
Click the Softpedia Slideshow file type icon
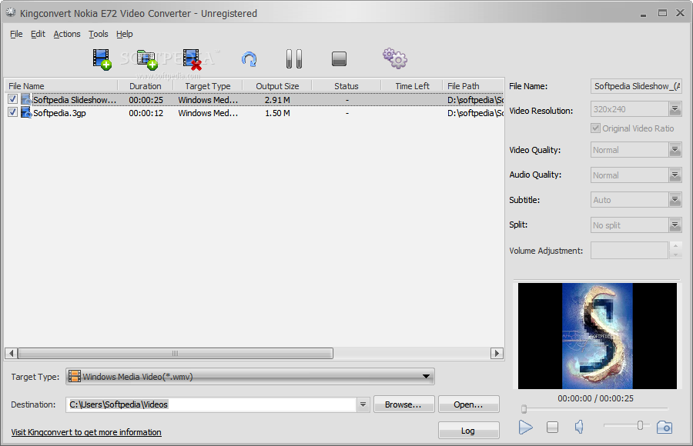pos(26,100)
